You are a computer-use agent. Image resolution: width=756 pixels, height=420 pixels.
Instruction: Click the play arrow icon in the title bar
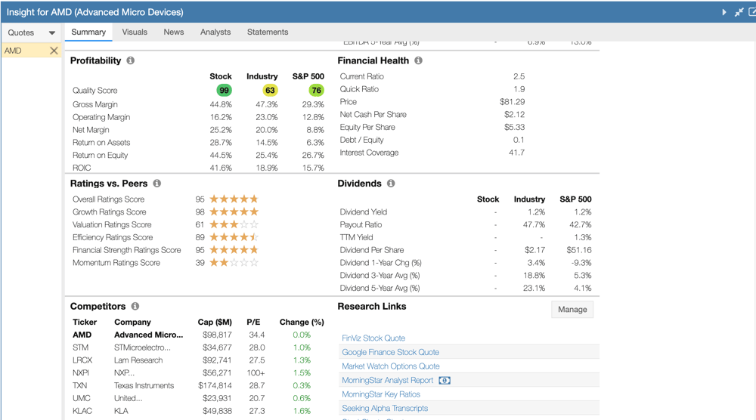723,12
